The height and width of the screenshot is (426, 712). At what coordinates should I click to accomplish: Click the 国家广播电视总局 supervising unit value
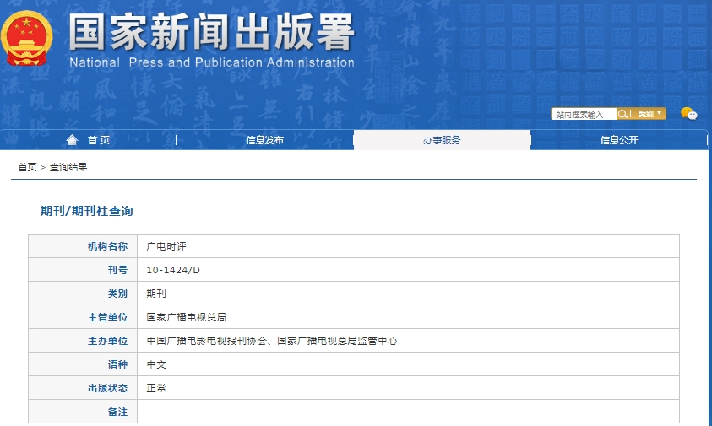tap(186, 317)
